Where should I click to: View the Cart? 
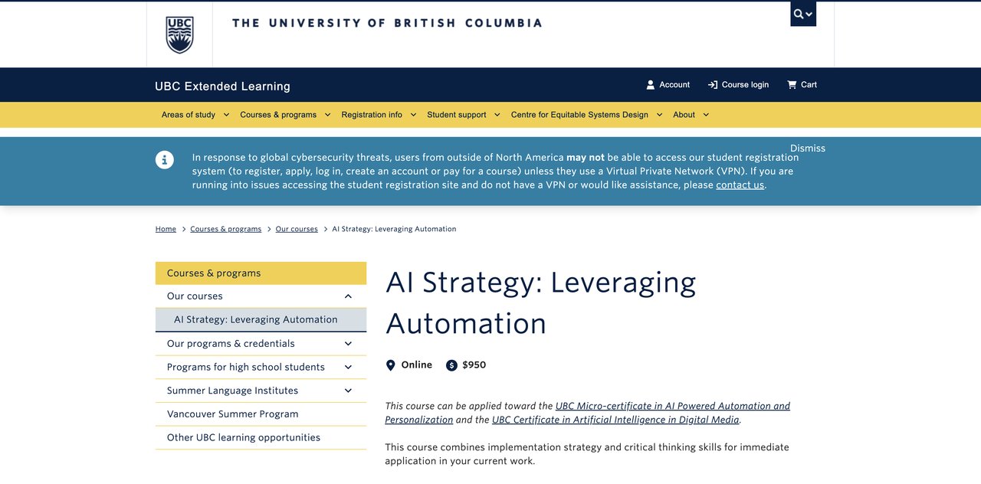point(802,85)
